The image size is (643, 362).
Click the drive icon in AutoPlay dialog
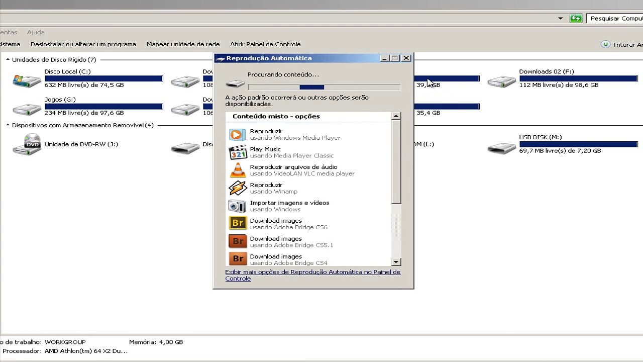coord(235,83)
